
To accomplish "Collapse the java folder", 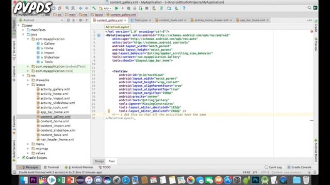I will [x=23, y=34].
